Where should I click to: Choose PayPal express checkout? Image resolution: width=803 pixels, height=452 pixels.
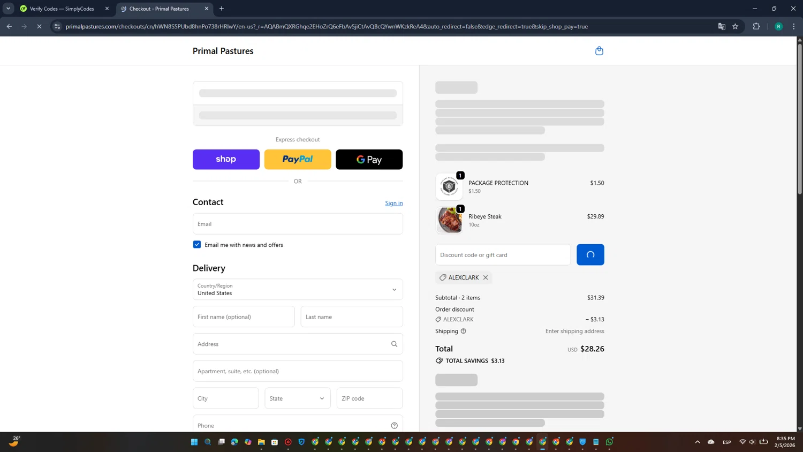298,160
